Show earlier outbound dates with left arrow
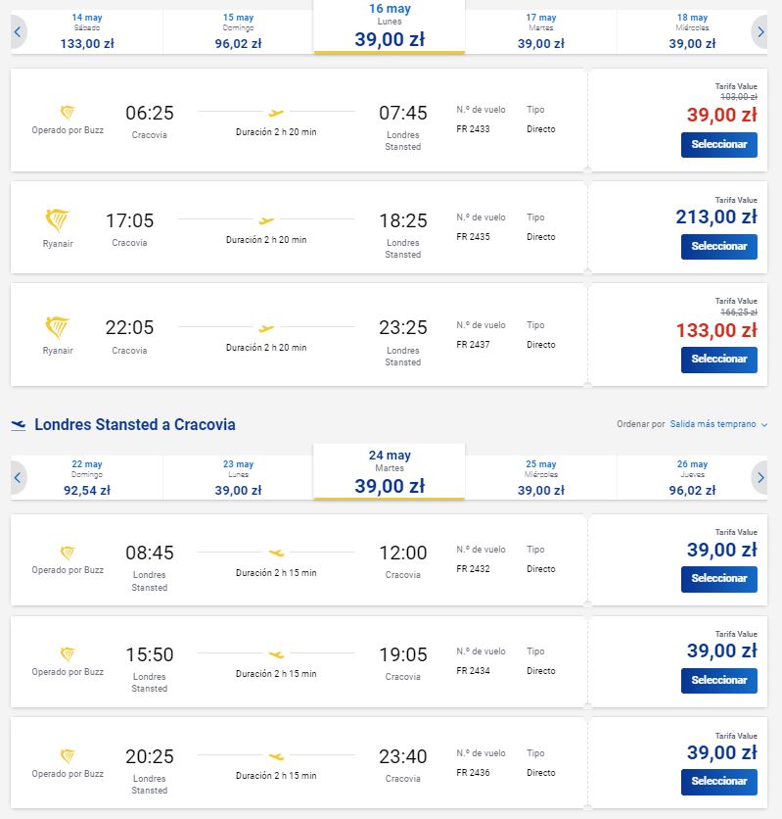The image size is (782, 819). [x=19, y=32]
